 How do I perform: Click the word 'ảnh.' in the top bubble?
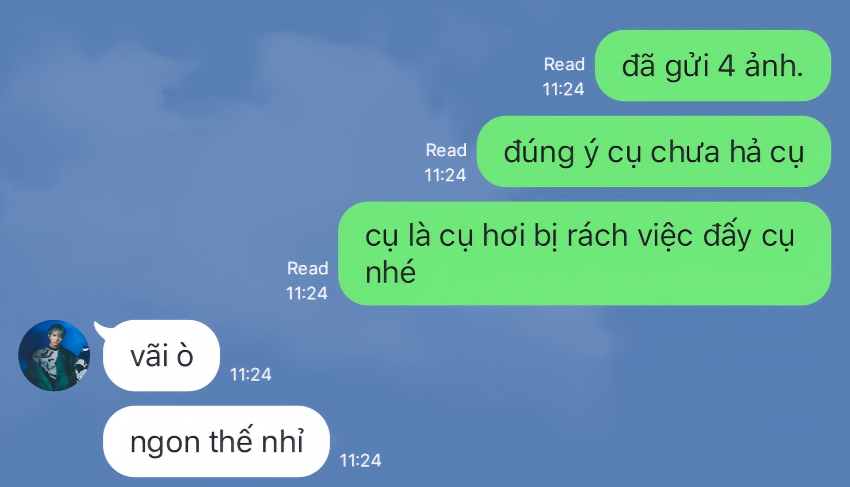774,66
